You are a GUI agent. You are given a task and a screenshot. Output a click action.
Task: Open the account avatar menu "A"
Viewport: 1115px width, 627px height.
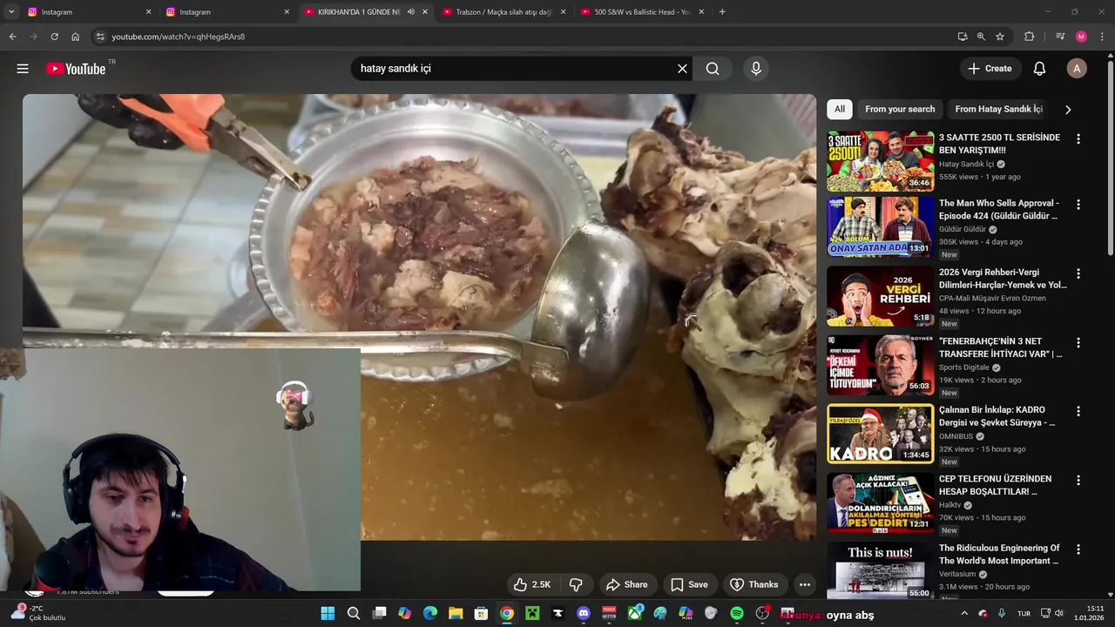coord(1077,69)
